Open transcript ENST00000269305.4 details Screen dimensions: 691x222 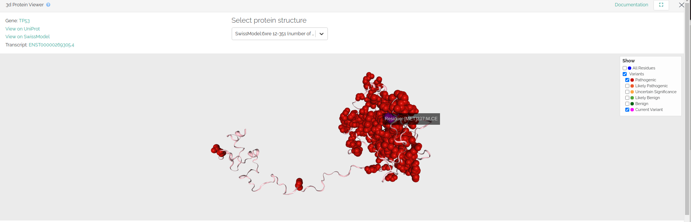(51, 45)
